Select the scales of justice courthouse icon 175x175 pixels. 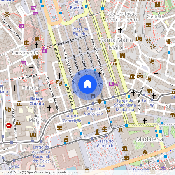105,129
